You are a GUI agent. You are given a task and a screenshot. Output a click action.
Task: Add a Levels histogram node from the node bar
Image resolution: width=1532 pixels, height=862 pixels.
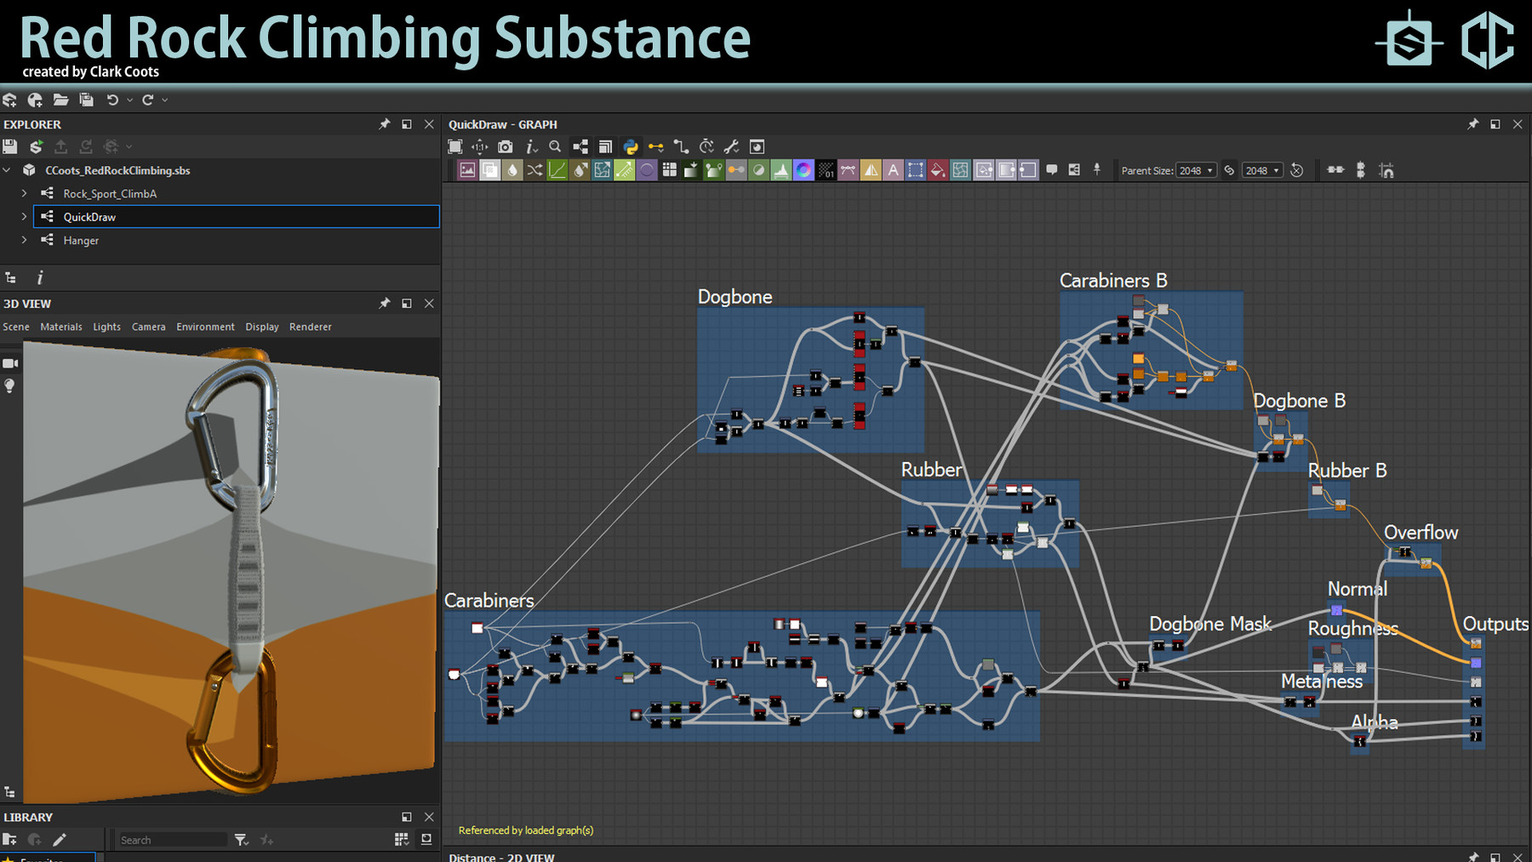pos(781,170)
